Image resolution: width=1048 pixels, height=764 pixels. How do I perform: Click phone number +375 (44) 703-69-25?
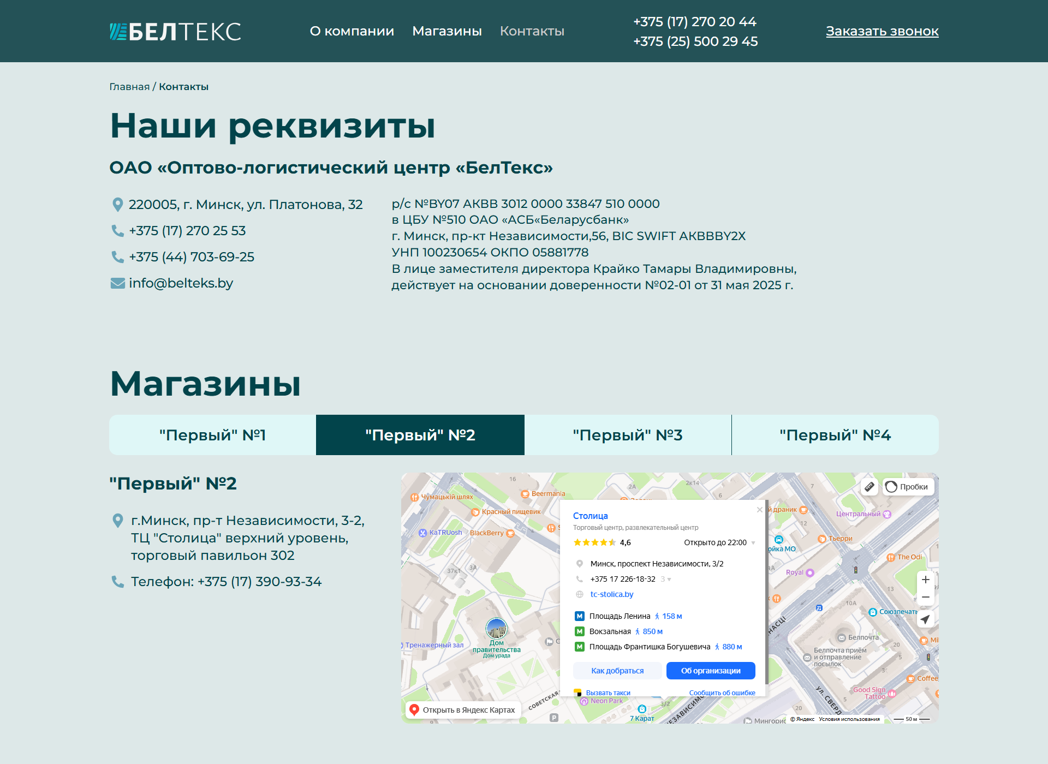[x=192, y=257]
